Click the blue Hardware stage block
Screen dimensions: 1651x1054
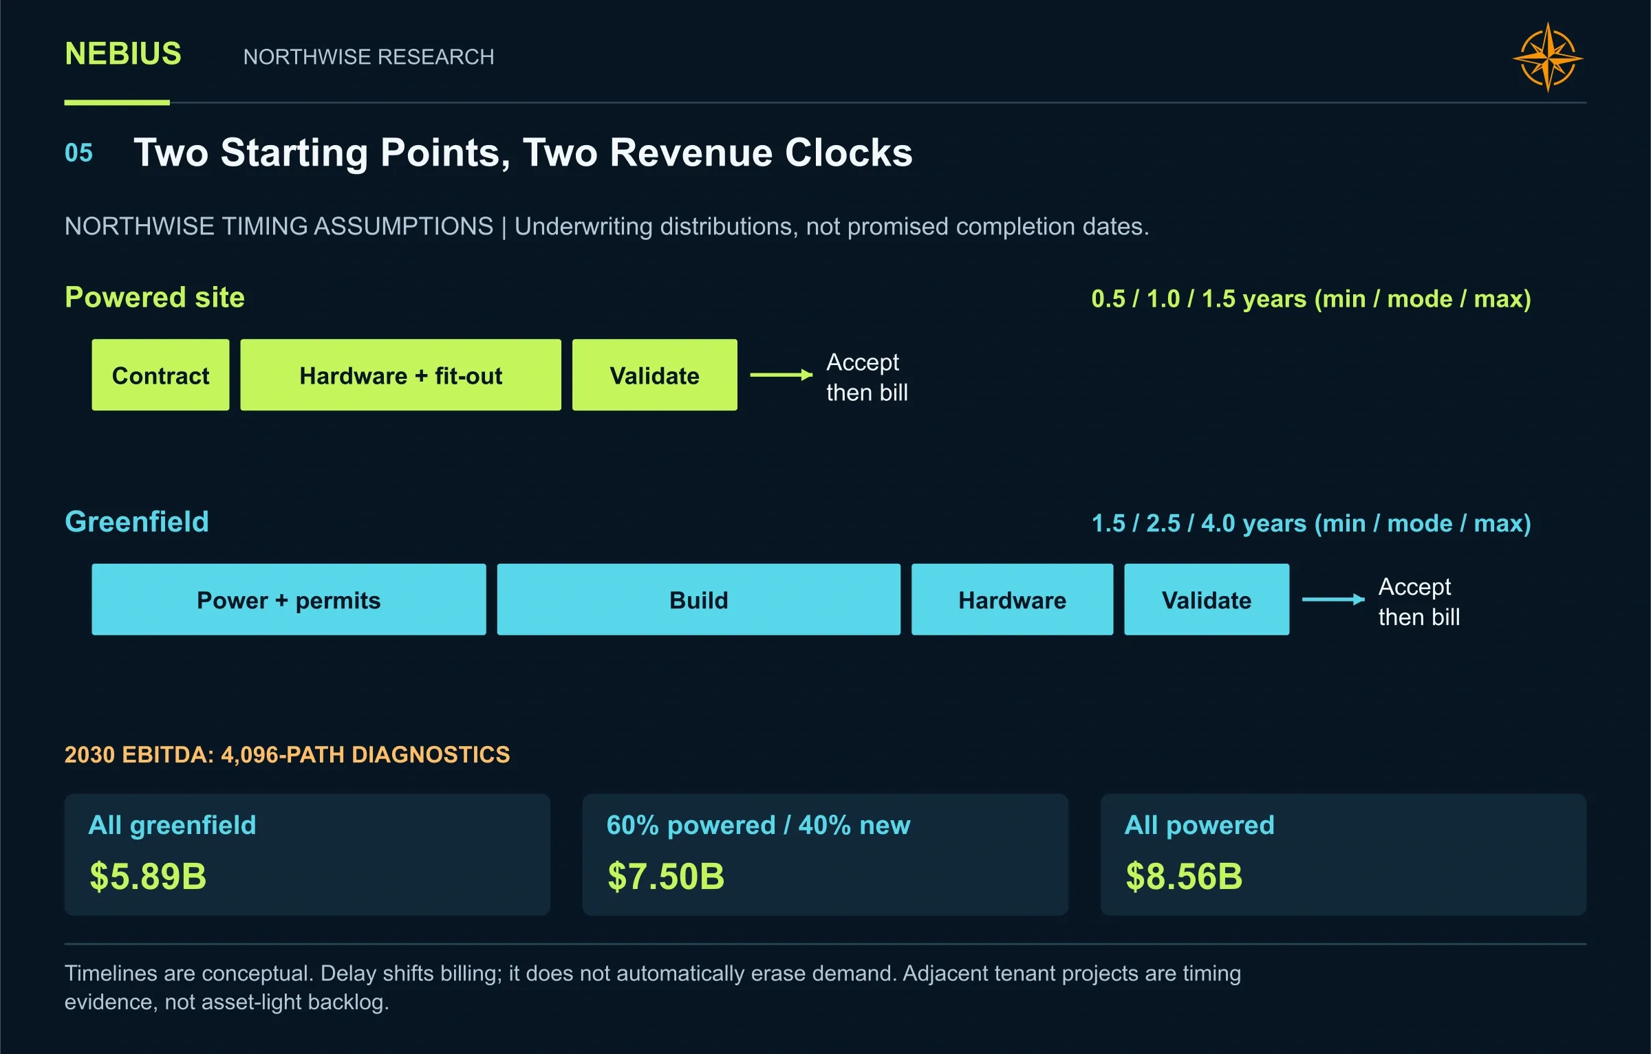click(1012, 600)
